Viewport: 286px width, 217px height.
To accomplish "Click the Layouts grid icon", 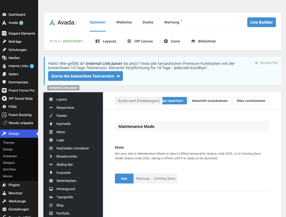I will 97,41.
